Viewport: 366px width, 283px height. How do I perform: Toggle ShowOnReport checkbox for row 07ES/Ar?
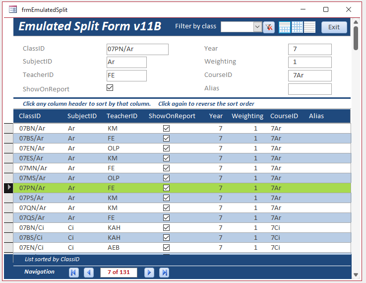point(166,158)
